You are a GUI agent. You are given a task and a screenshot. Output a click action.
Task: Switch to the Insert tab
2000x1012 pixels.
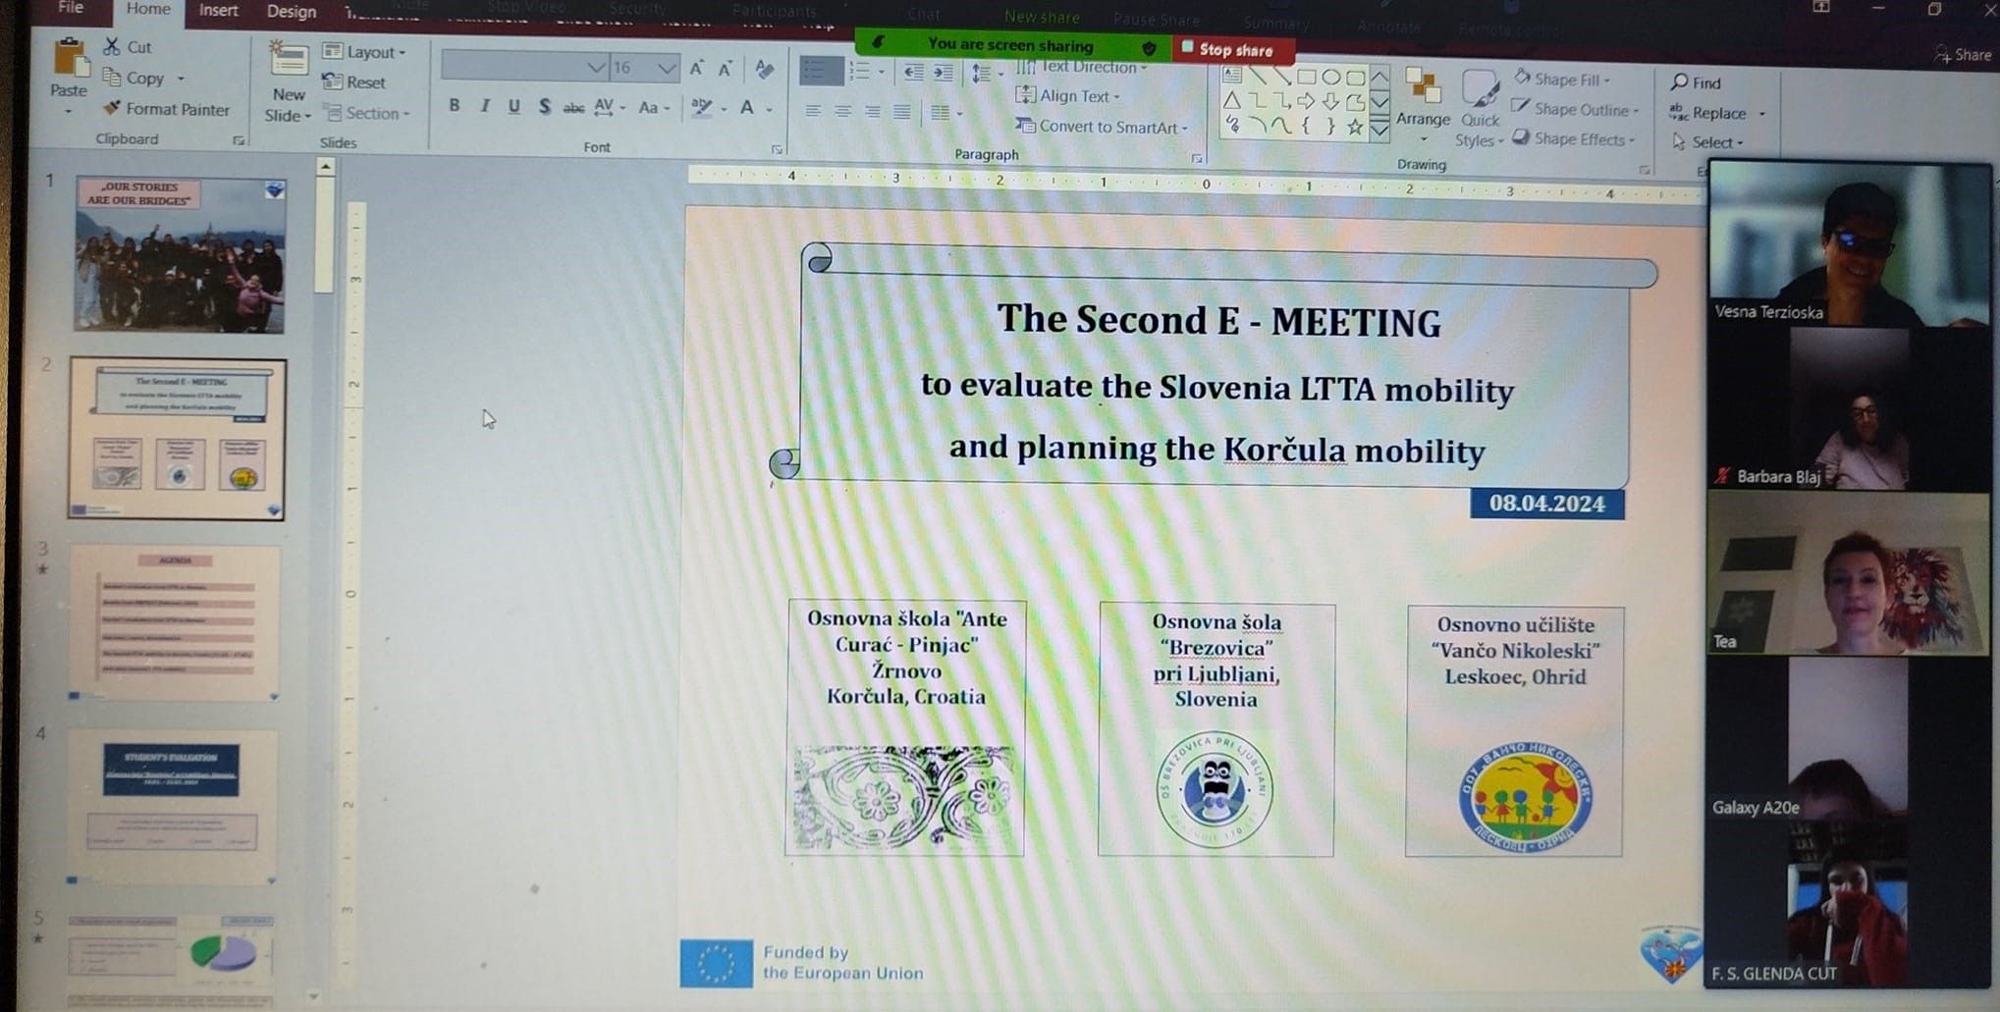point(218,11)
